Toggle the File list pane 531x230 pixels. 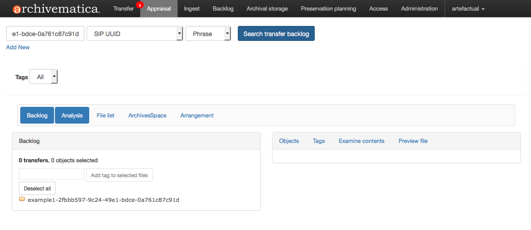click(x=105, y=115)
